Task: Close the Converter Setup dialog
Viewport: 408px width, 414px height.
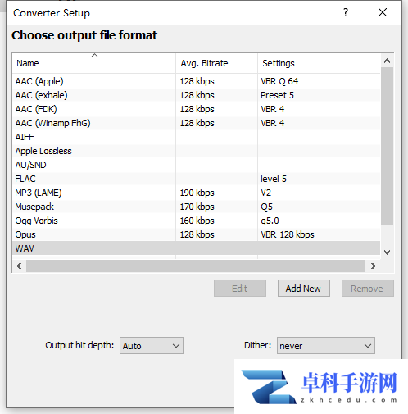Action: [x=383, y=12]
